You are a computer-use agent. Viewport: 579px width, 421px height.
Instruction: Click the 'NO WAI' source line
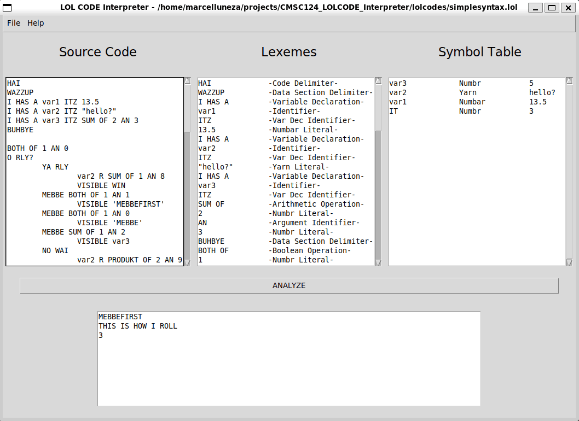(x=55, y=250)
